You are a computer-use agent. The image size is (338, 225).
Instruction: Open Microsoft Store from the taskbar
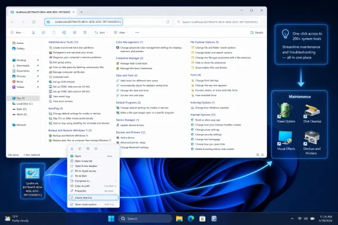[x=202, y=219]
